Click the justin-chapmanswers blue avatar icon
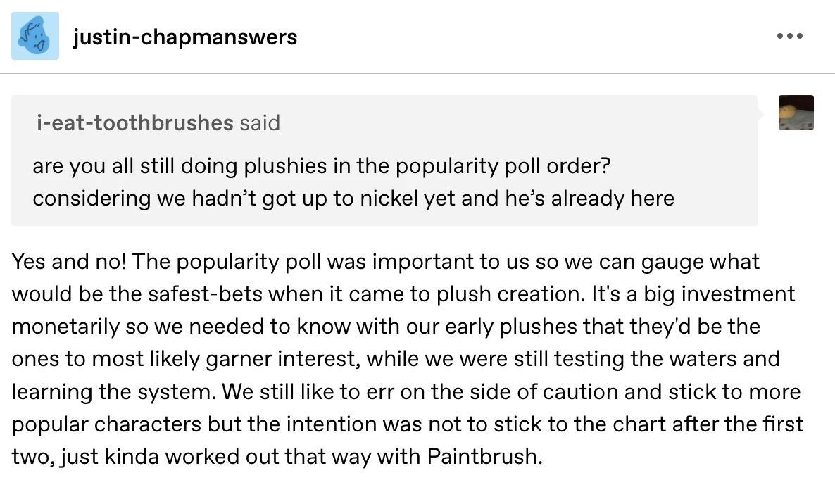This screenshot has height=504, width=835. click(x=34, y=36)
